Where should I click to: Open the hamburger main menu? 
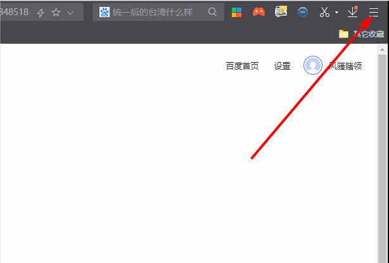click(374, 12)
